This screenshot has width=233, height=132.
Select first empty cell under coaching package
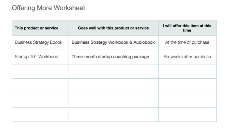click(114, 71)
